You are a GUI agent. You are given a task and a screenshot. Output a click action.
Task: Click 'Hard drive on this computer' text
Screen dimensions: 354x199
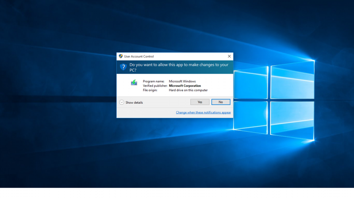(188, 90)
